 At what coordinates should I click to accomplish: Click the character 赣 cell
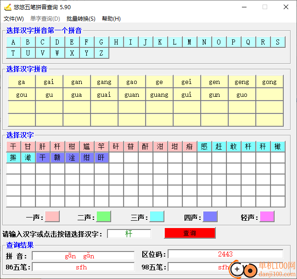(x=57, y=157)
